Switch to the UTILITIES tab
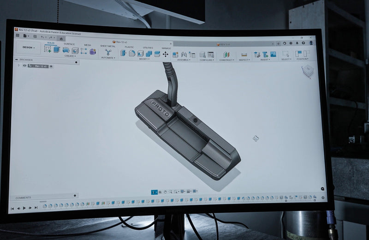Viewport: 369px width, 240px height. pyautogui.click(x=148, y=48)
